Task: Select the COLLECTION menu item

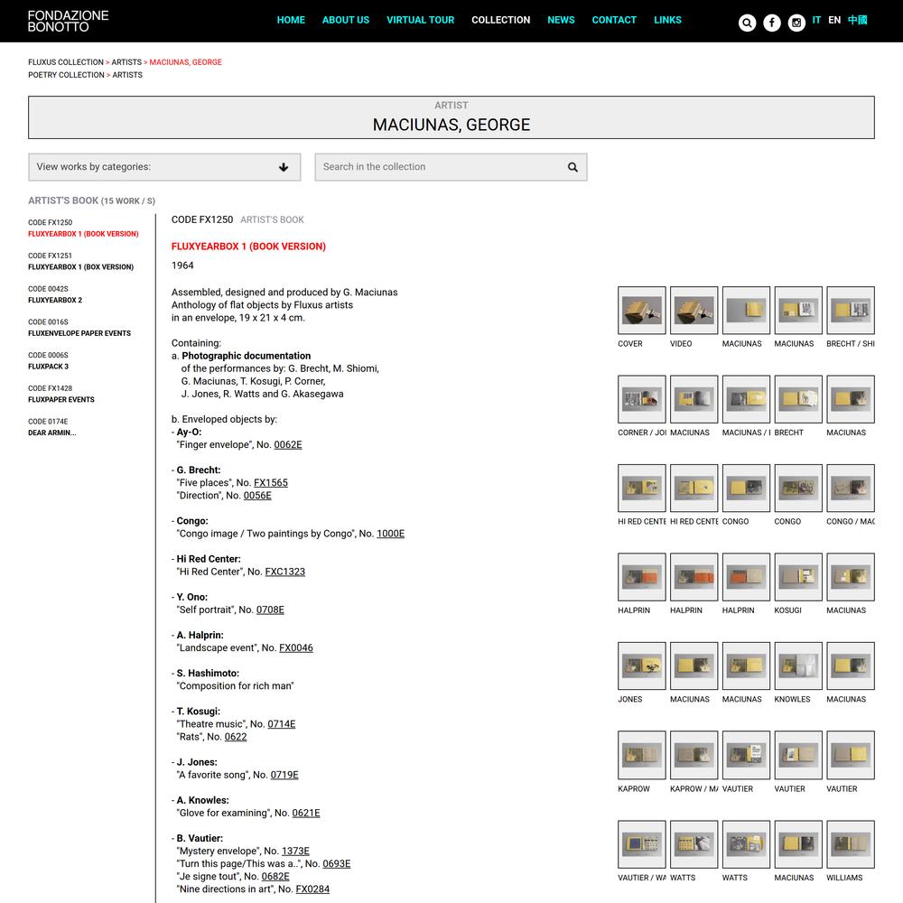Action: (501, 20)
